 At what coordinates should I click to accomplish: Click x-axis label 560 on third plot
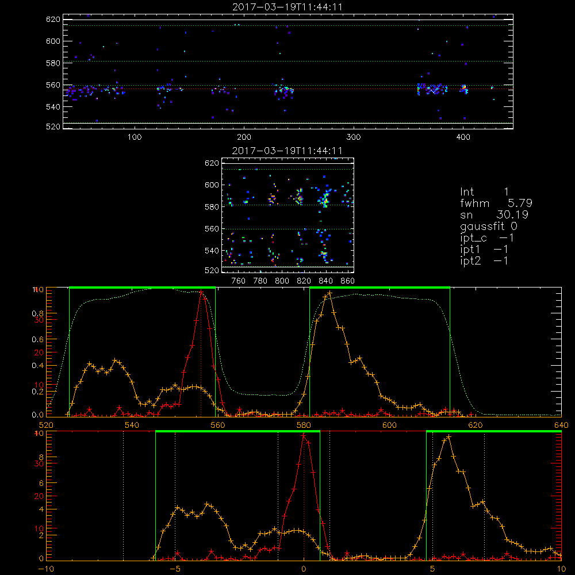[x=217, y=425]
